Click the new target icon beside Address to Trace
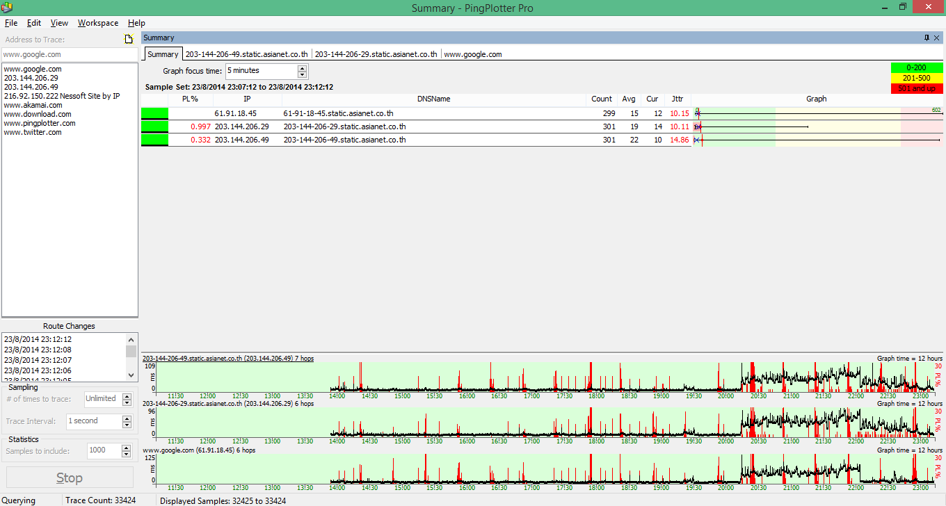Viewport: 946px width, 506px height. [128, 39]
